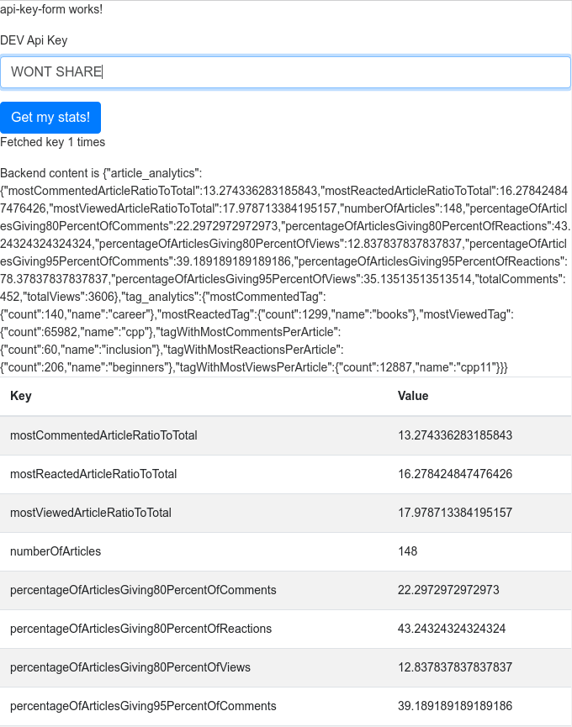Click the 'Backend content is' text
572x727 pixels.
(x=50, y=173)
